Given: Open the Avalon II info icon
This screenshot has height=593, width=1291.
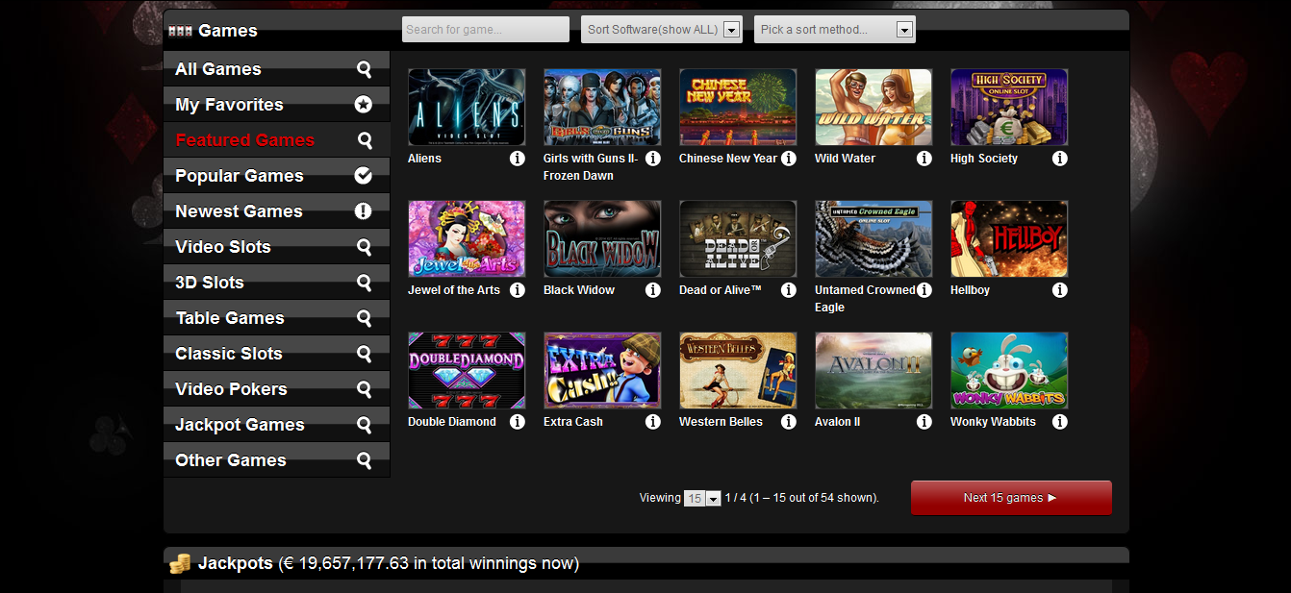Looking at the screenshot, I should [x=924, y=422].
